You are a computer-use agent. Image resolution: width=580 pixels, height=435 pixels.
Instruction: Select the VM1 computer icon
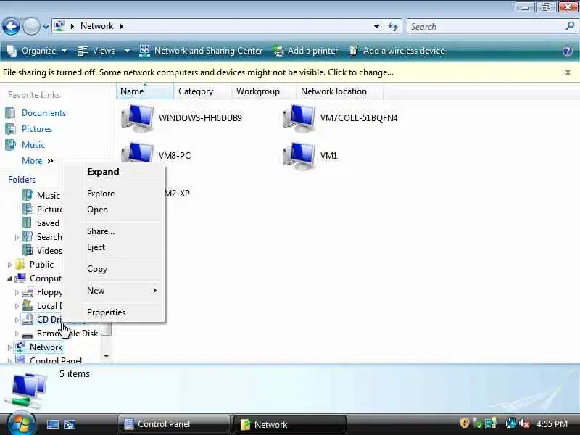(x=299, y=156)
